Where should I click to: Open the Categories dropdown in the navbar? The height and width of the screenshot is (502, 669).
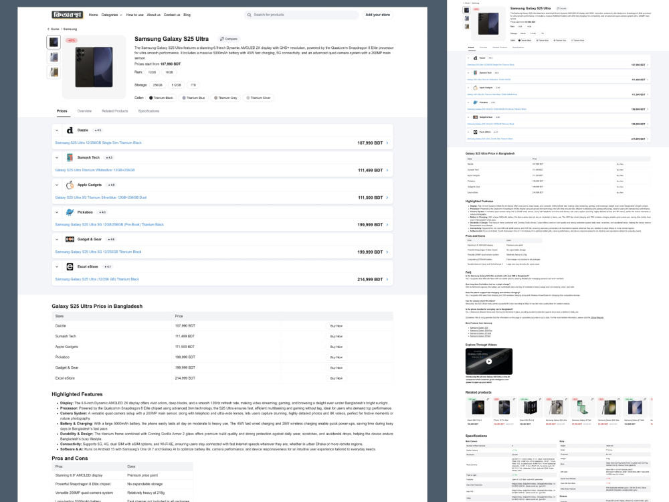[x=111, y=15]
